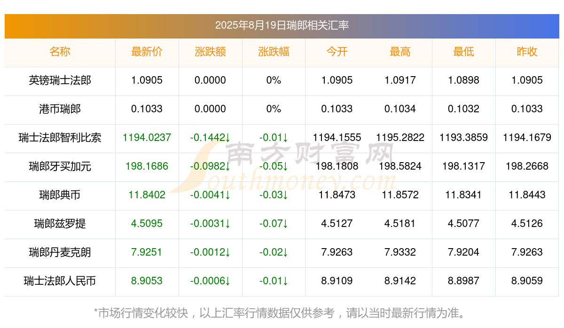Click low value 4.5077
This screenshot has height=328, width=564.
click(463, 224)
